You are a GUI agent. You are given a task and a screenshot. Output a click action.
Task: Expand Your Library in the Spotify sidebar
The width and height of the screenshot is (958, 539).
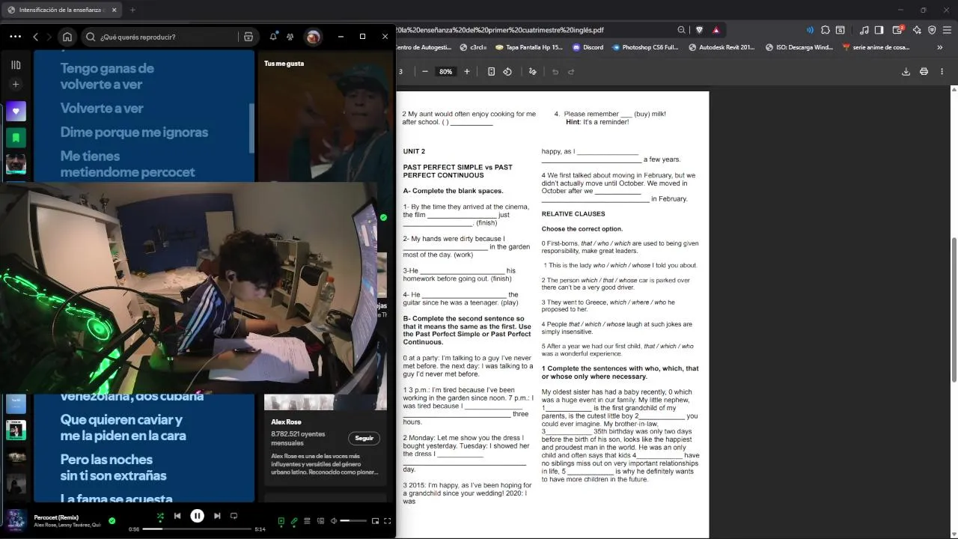pos(16,65)
